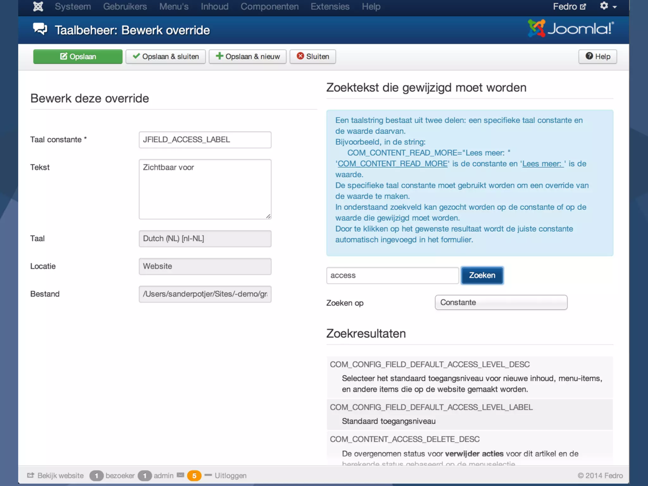
Task: Click the access search text field
Action: (392, 275)
